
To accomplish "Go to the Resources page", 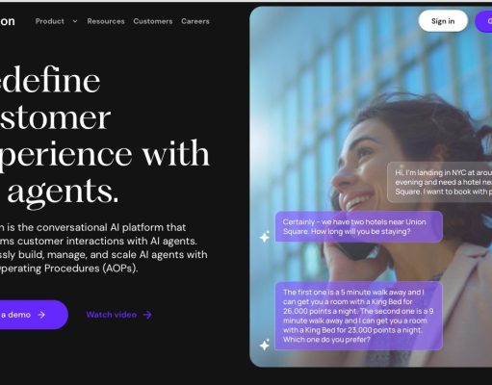I will (106, 21).
